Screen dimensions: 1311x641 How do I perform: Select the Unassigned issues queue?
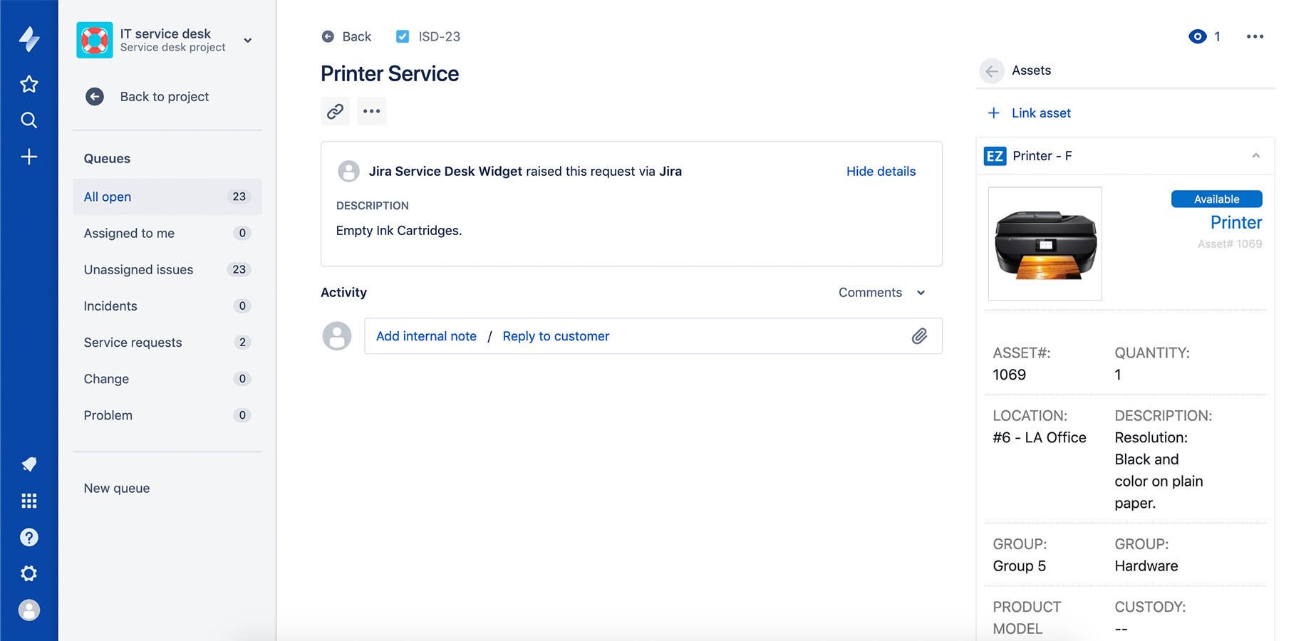click(138, 270)
